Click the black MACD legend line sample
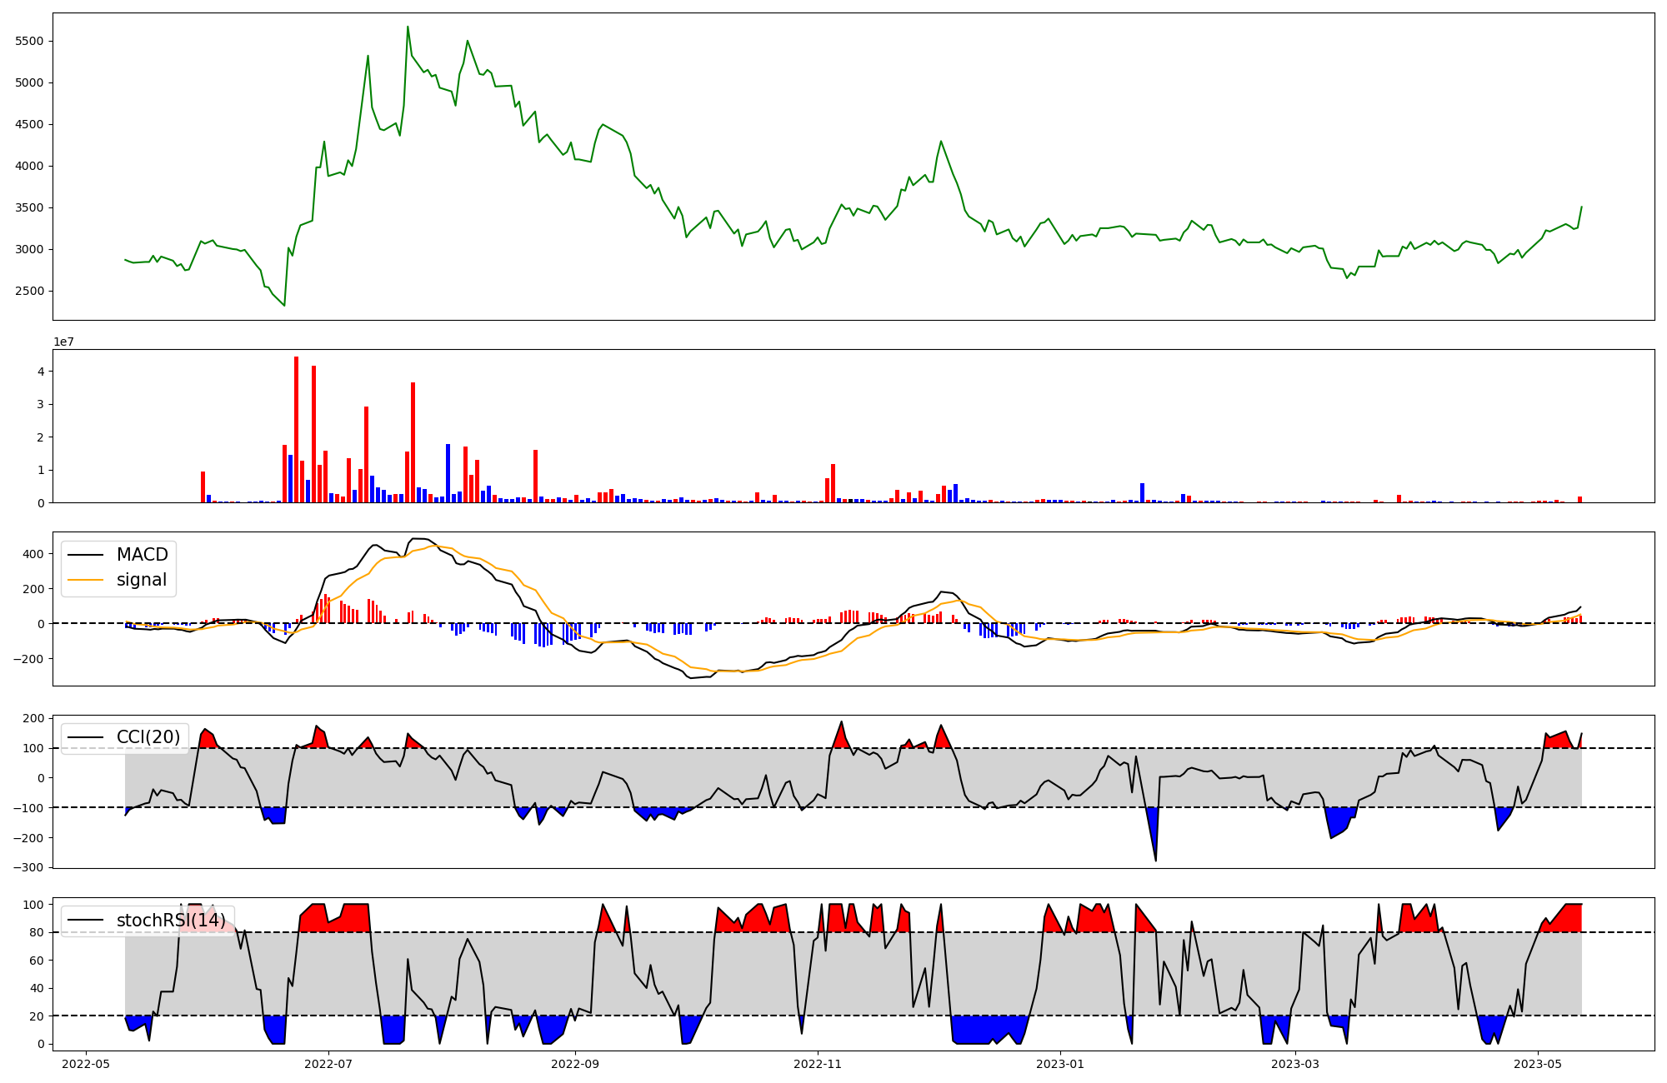The height and width of the screenshot is (1083, 1667). 86,555
